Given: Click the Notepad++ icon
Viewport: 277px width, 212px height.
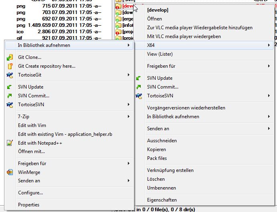Looking at the screenshot, I should coord(10,143).
